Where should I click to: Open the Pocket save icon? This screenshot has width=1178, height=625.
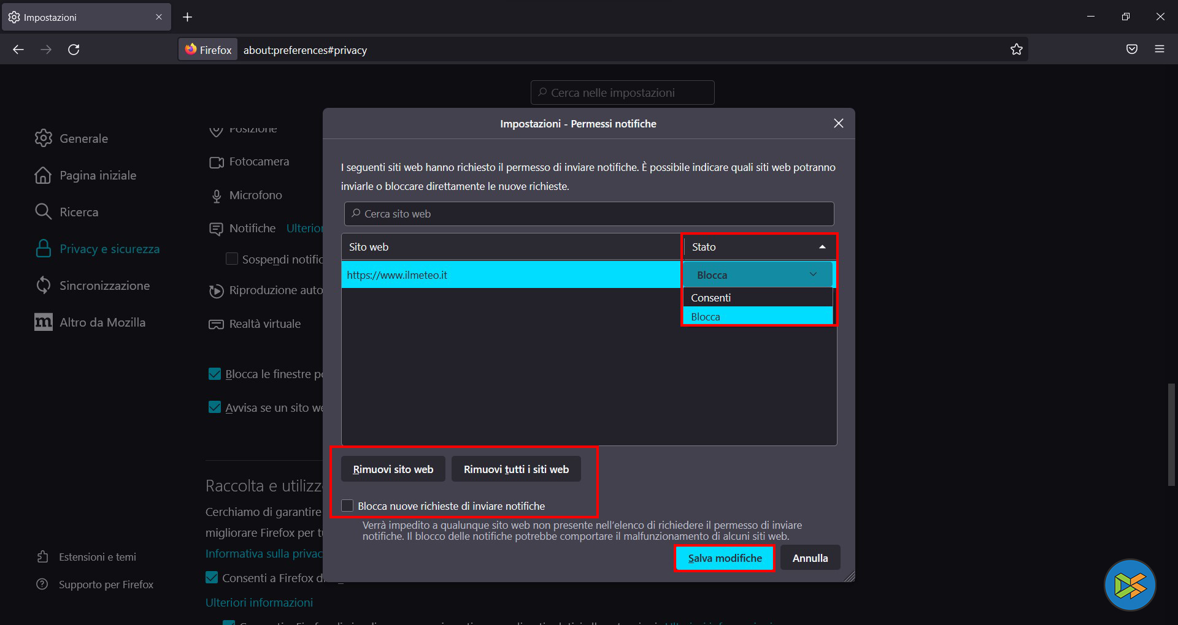1132,50
